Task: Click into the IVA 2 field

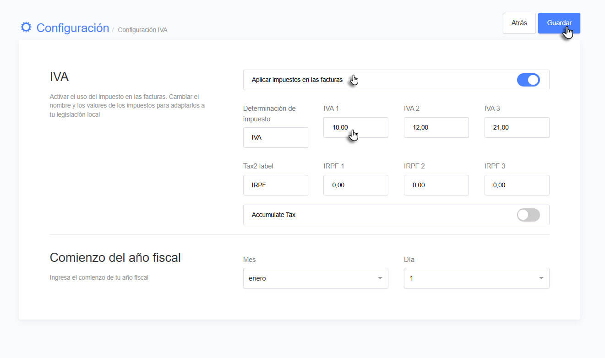Action: [x=436, y=128]
